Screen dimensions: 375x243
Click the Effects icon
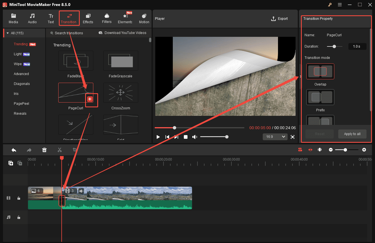click(88, 18)
